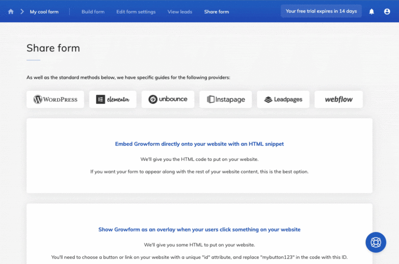Go to Edit form settings tab
This screenshot has width=399, height=264.
(x=136, y=11)
